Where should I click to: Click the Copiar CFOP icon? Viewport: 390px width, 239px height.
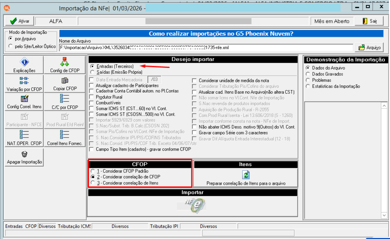(65, 81)
